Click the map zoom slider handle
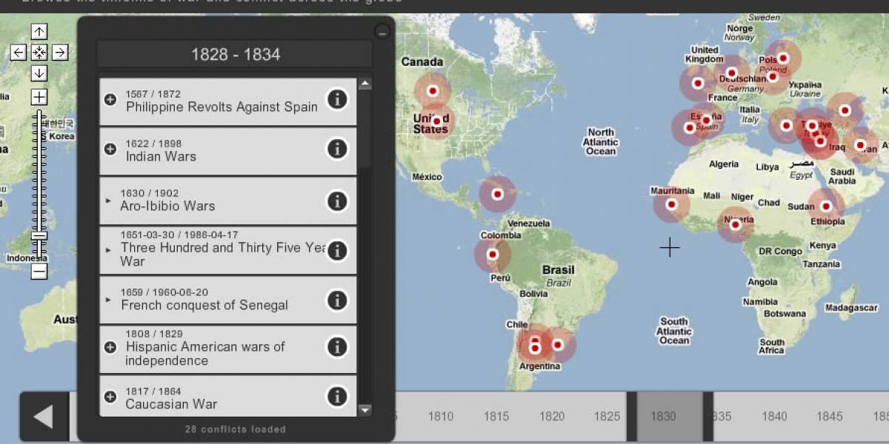Image resolution: width=889 pixels, height=444 pixels. [x=39, y=236]
